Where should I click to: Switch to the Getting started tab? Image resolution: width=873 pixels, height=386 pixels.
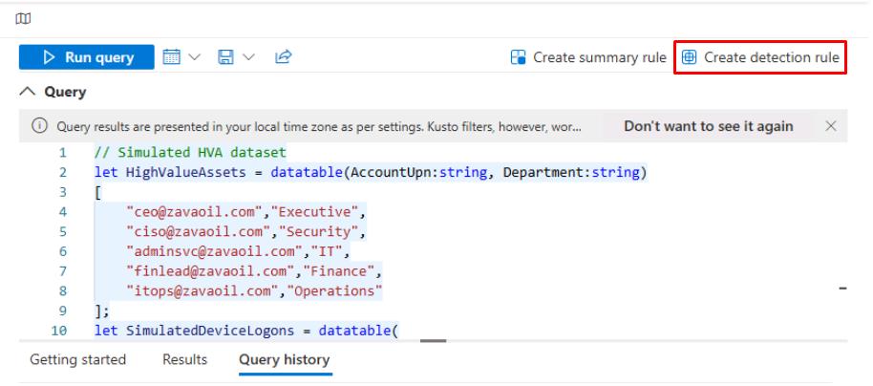point(77,360)
